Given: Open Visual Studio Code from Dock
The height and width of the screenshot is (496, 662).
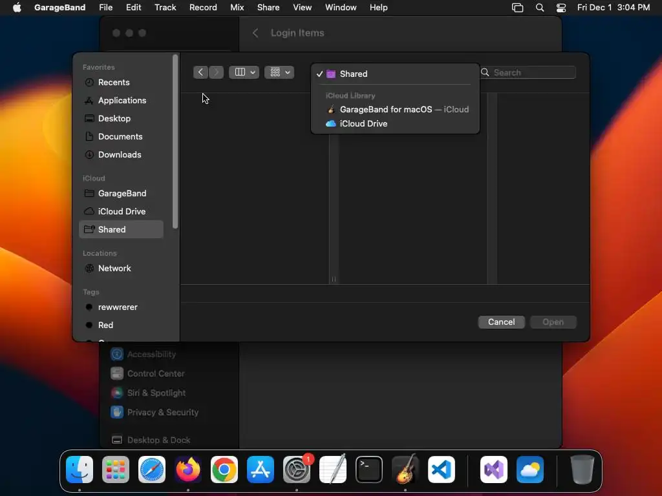Looking at the screenshot, I should (x=442, y=470).
